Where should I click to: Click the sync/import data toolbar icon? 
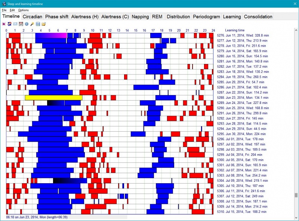[9, 24]
